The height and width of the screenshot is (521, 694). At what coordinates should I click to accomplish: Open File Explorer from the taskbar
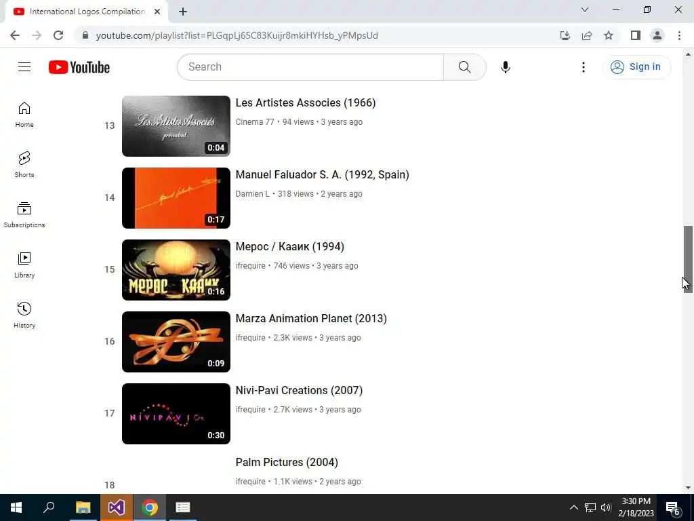(83, 507)
